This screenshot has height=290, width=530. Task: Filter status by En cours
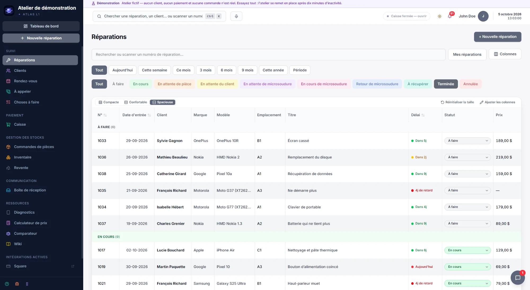tap(140, 84)
